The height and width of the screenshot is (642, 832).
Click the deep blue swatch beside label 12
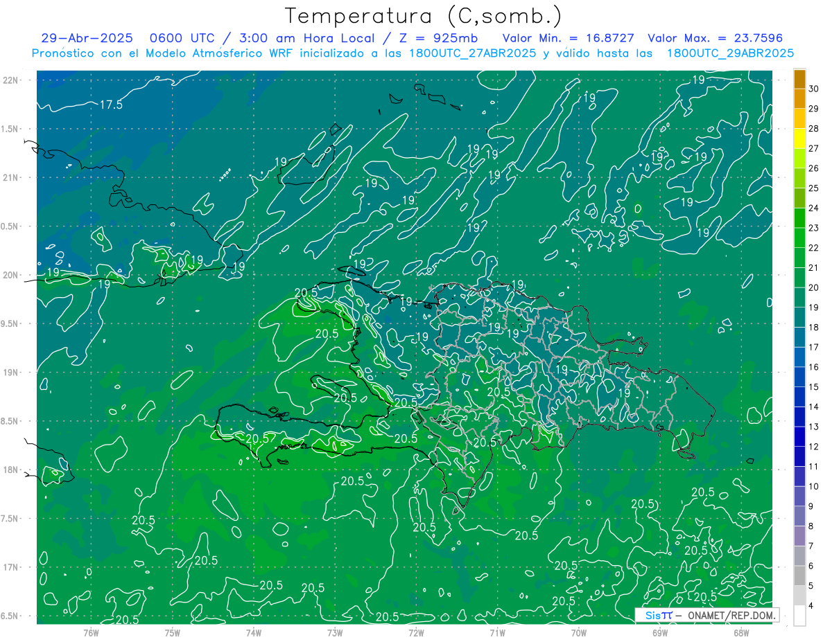799,437
